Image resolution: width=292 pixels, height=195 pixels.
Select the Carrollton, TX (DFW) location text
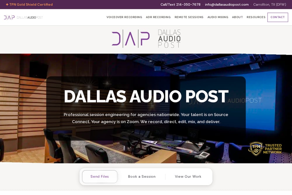click(270, 4)
